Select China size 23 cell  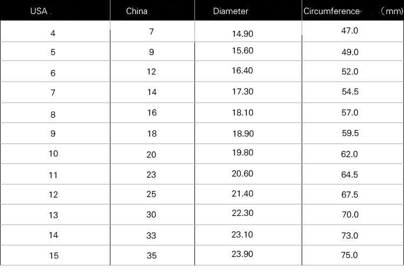pyautogui.click(x=151, y=174)
